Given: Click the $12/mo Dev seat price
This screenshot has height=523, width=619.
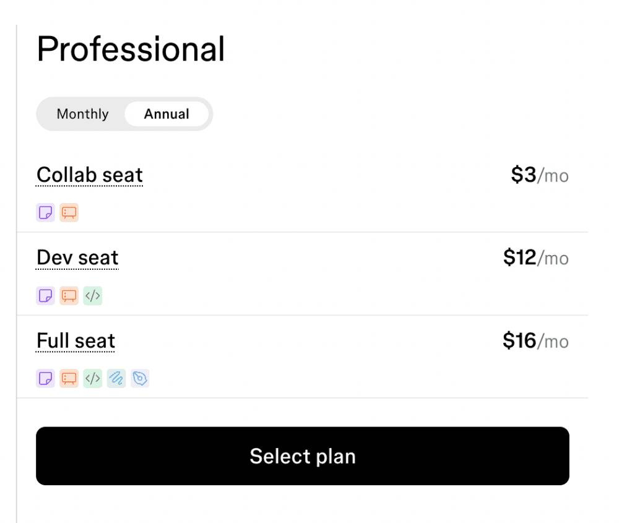Looking at the screenshot, I should click(535, 257).
